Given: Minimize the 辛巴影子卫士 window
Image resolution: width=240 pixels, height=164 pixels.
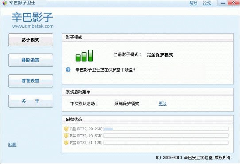Looking at the screenshot, I should [223, 3].
